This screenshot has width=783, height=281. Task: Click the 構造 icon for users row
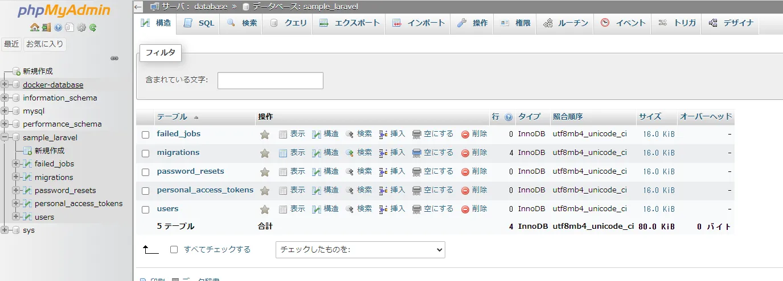pos(317,209)
